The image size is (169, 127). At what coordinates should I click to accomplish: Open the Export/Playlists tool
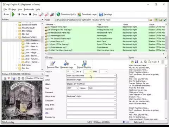pyautogui.click(x=84, y=65)
